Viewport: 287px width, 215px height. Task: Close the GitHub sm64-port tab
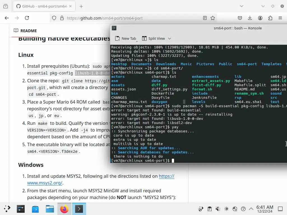[70, 6]
